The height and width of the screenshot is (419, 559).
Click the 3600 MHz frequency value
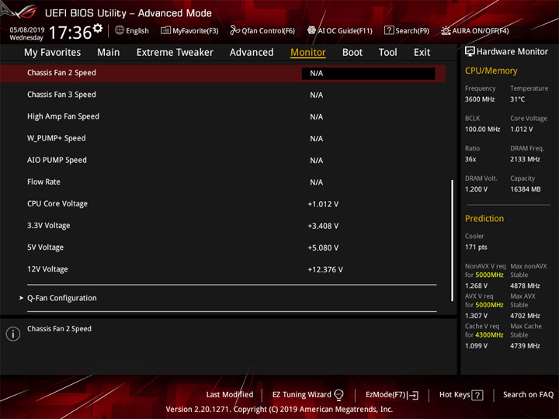(x=480, y=99)
